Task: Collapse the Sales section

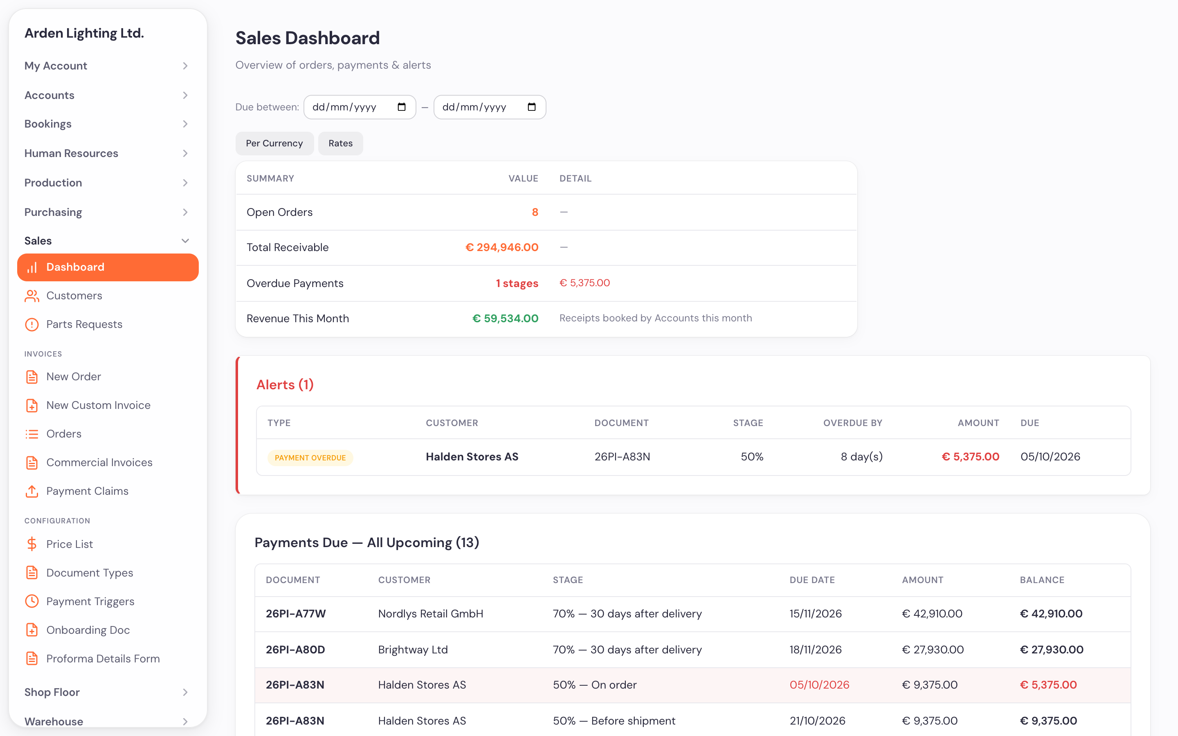Action: point(107,241)
